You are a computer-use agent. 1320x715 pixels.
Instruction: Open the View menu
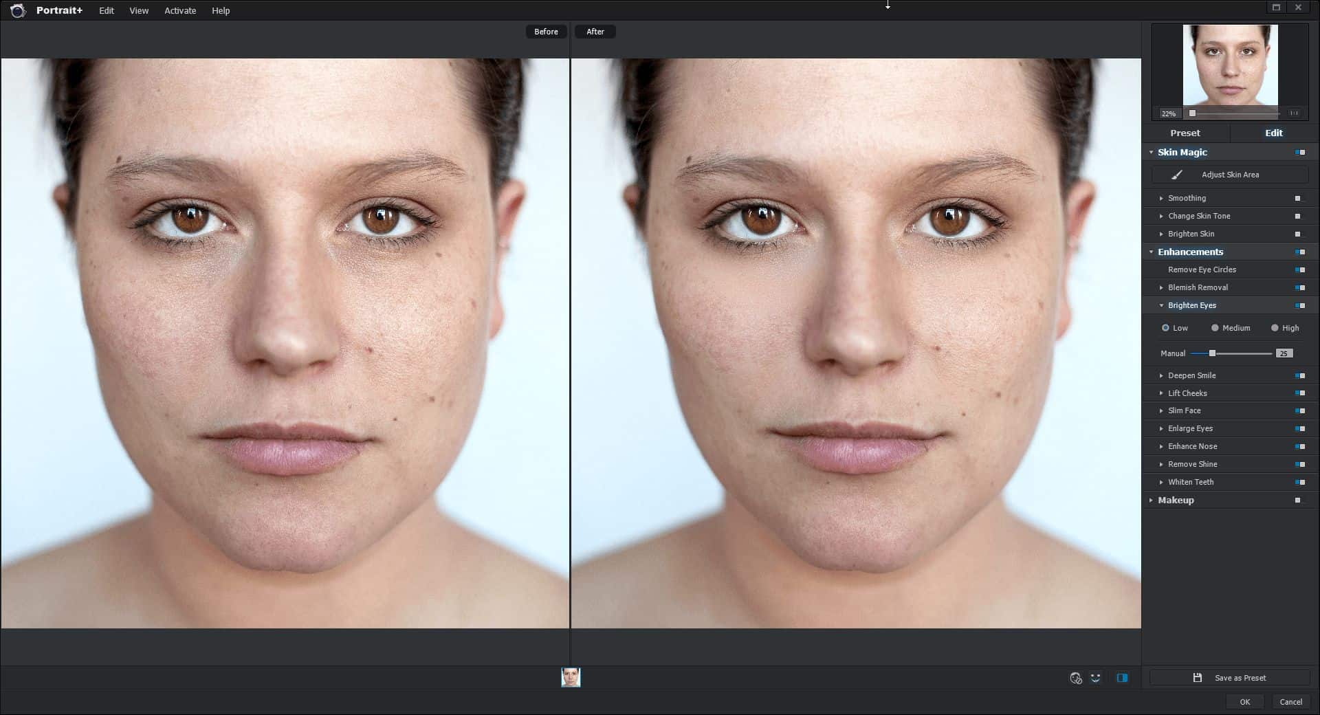139,10
